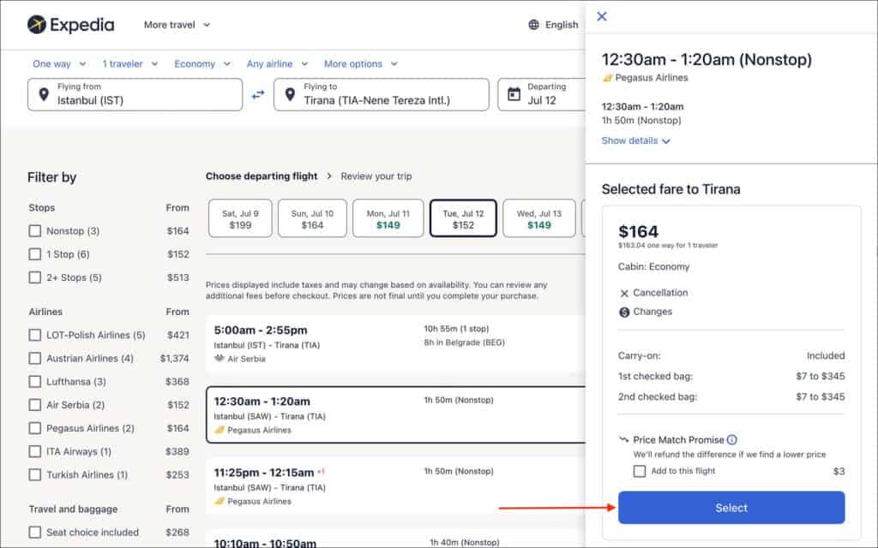The width and height of the screenshot is (878, 548).
Task: Click the English language link
Action: tap(562, 25)
